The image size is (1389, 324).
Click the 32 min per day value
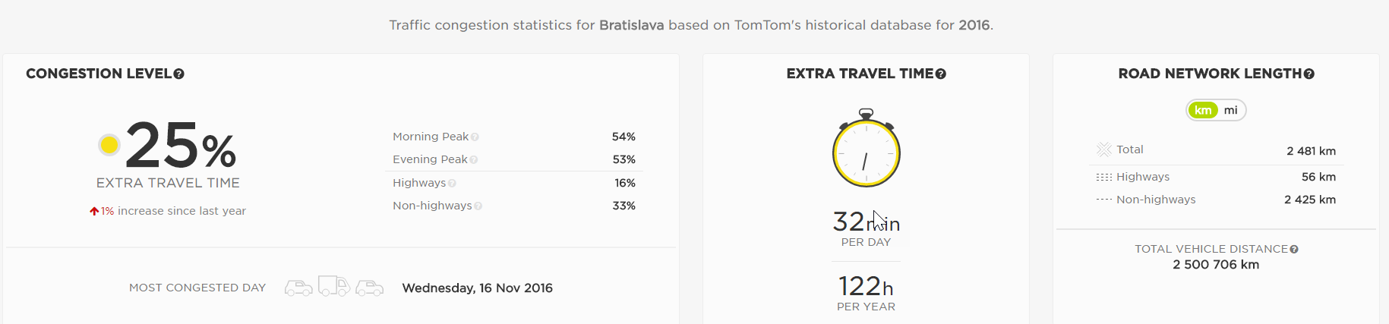tap(866, 222)
